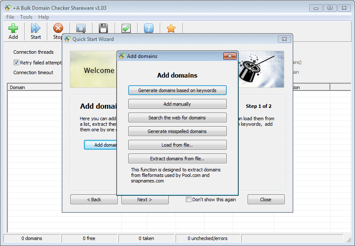Click the floppy disk save icon

tap(103, 28)
